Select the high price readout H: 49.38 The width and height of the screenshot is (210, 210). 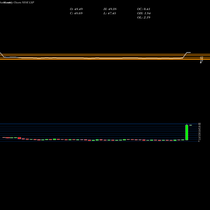(x=110, y=9)
